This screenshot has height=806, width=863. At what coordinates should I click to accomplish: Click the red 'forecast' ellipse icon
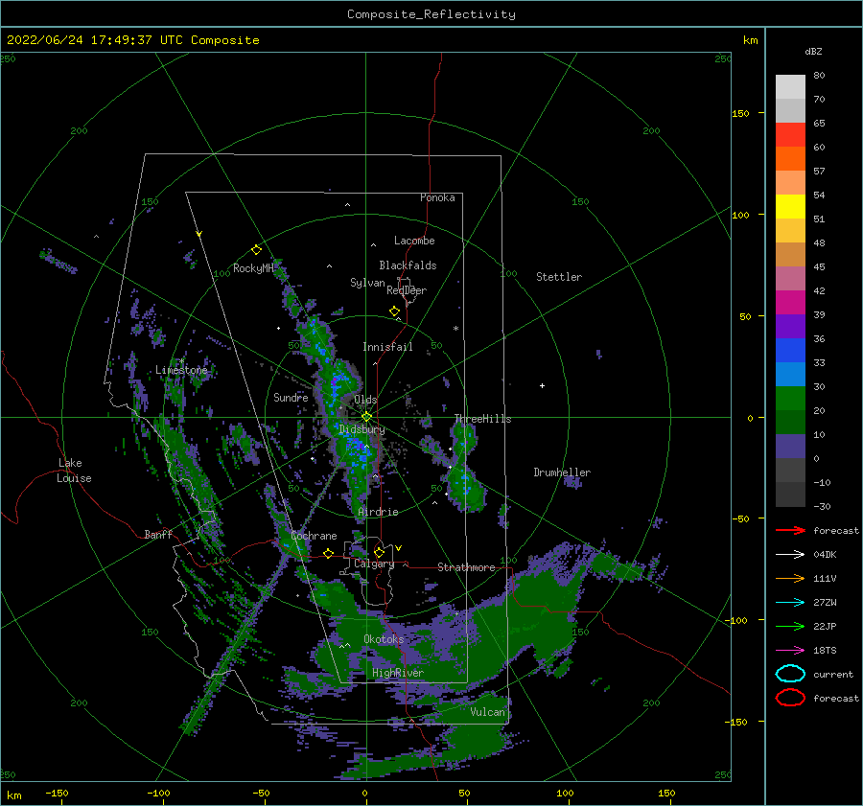790,698
